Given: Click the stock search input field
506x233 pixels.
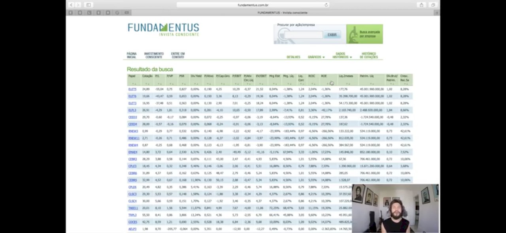Looking at the screenshot, I should 303,35.
